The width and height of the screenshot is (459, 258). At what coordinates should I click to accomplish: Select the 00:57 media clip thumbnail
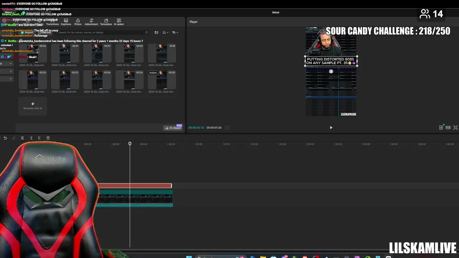97,53
